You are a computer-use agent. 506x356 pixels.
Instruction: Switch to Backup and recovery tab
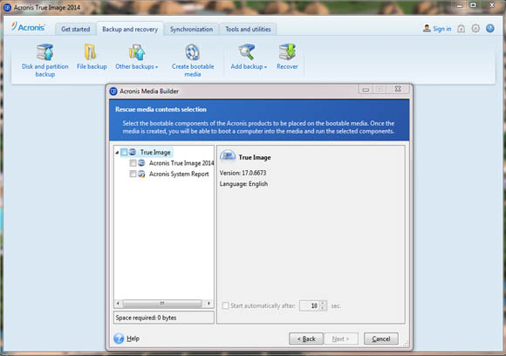[x=130, y=29]
